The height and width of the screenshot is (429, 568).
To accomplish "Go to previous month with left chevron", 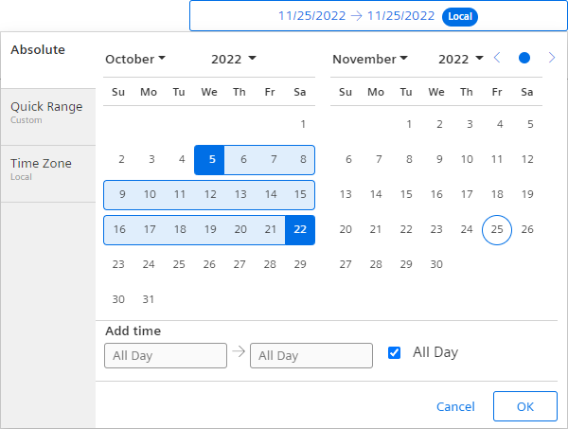I will [497, 58].
